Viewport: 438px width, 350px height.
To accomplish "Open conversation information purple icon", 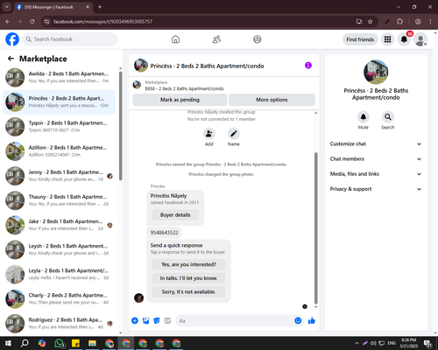I will tap(308, 66).
